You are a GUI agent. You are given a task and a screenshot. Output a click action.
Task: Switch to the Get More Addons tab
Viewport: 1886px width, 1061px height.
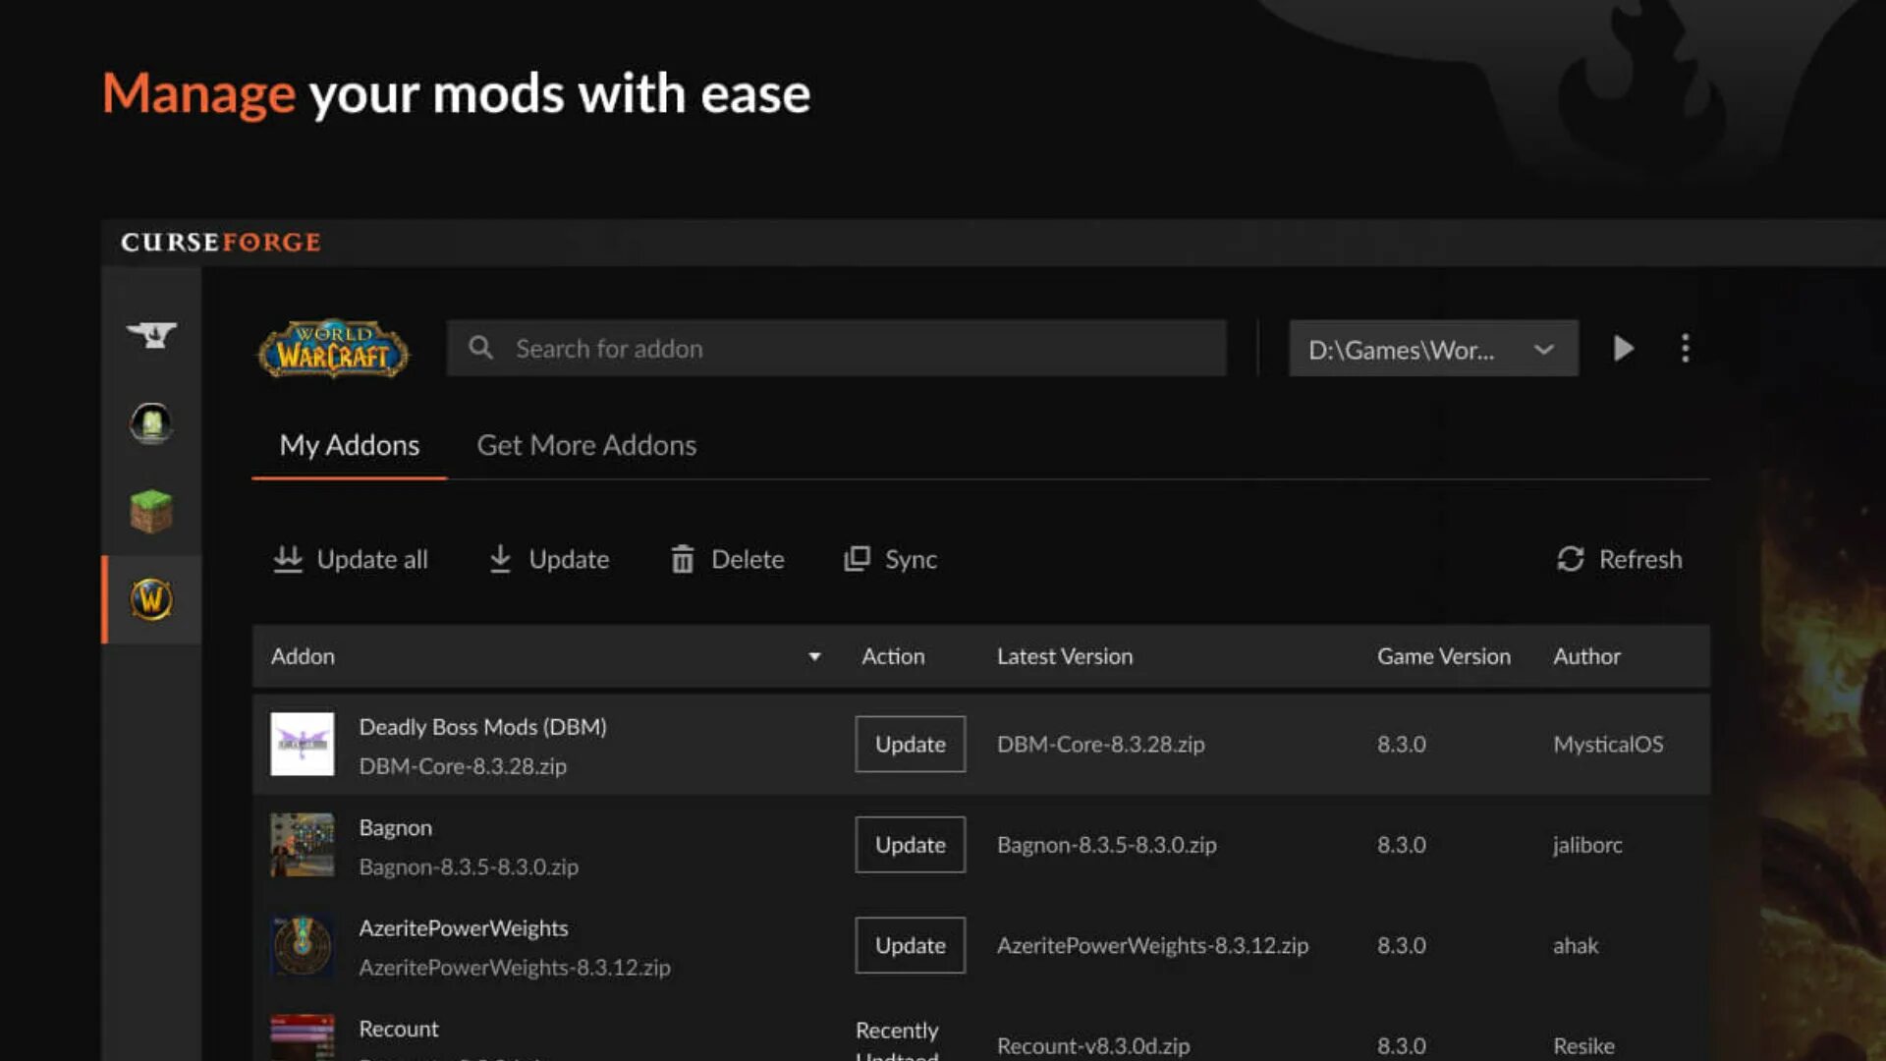click(x=586, y=445)
